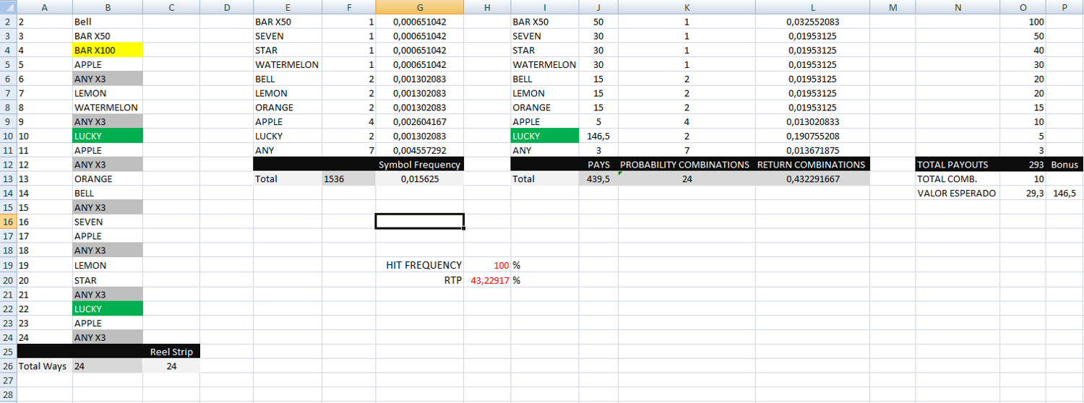Select the green LUCKY cell in column I
The width and height of the screenshot is (1084, 403).
point(544,136)
